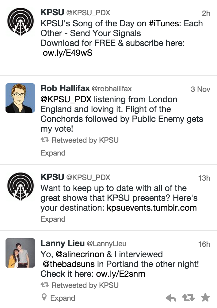Select Rob Hallifax's cartoon avatar

[x=20, y=98]
